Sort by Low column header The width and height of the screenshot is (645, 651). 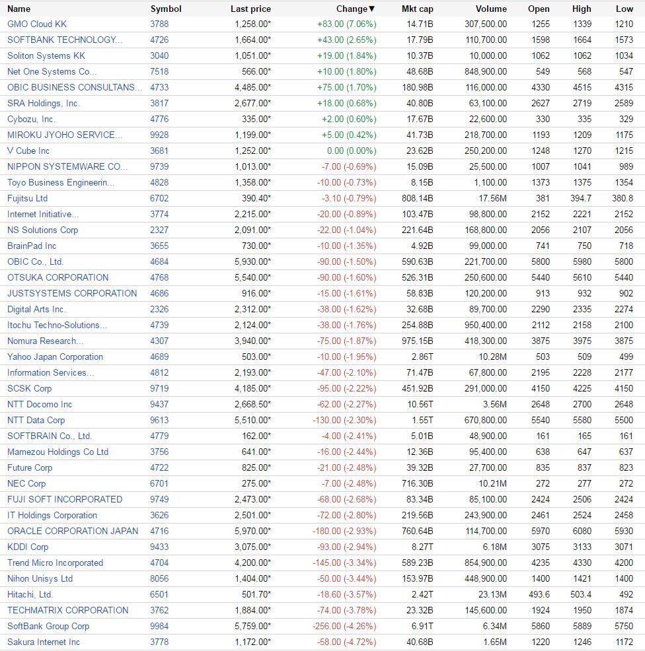[x=625, y=9]
